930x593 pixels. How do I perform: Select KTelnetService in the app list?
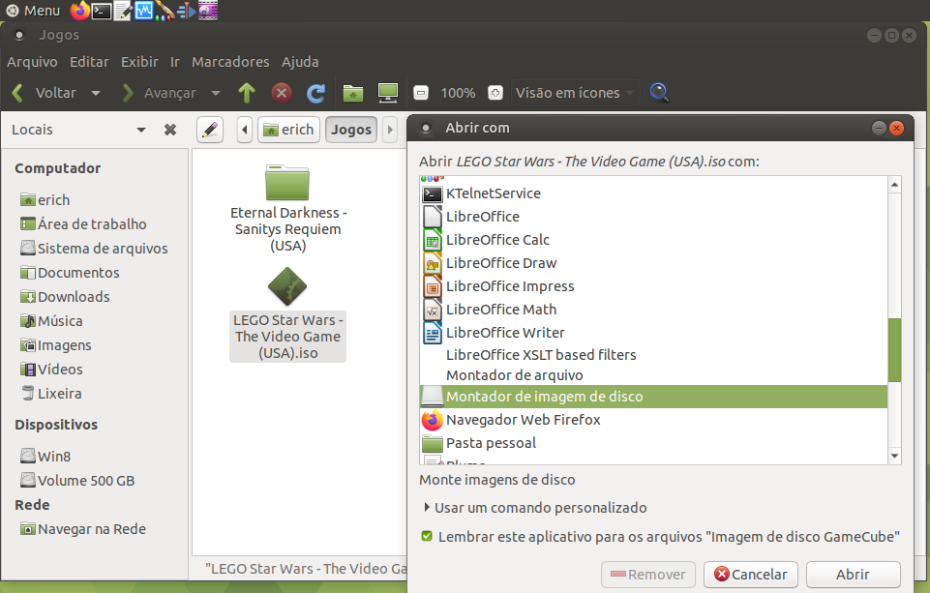click(x=653, y=193)
